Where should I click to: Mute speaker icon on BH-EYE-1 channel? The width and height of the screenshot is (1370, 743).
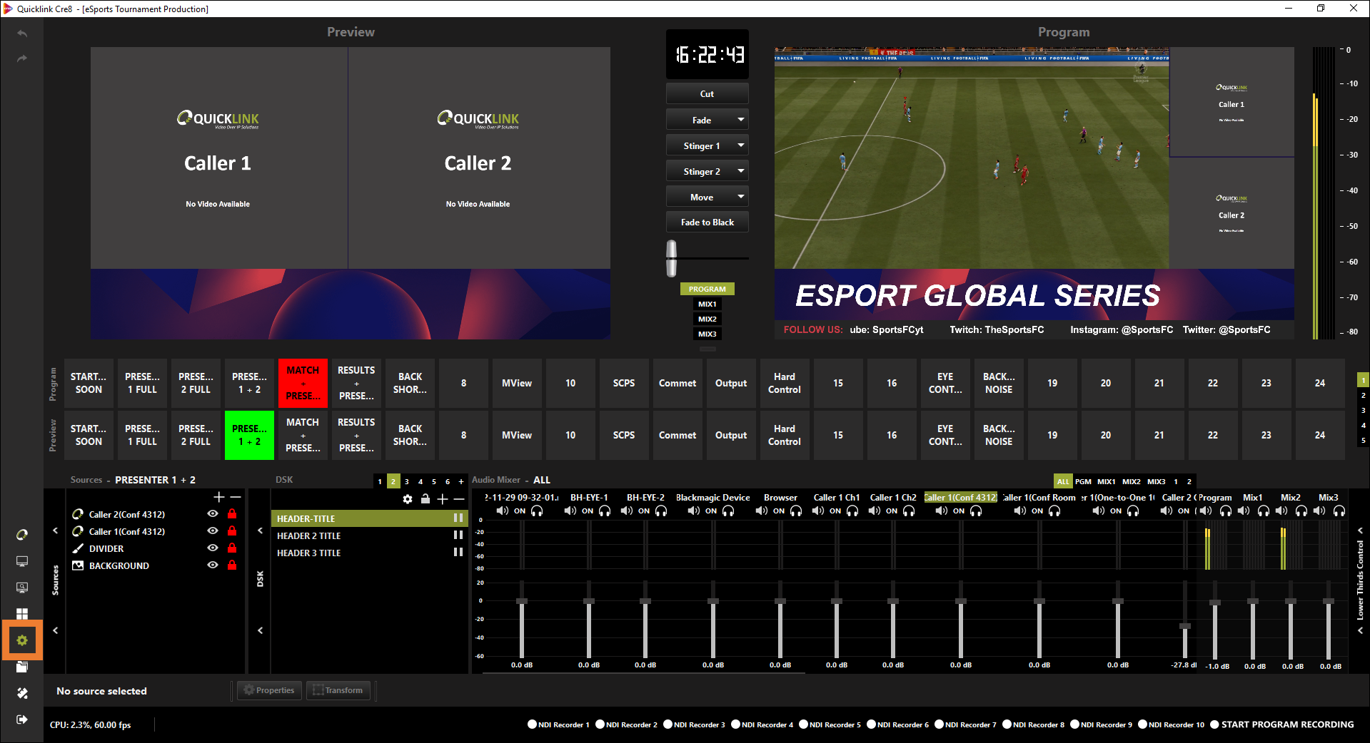570,511
